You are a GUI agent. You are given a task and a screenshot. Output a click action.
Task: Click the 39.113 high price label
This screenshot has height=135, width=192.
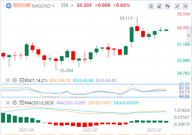point(126,18)
